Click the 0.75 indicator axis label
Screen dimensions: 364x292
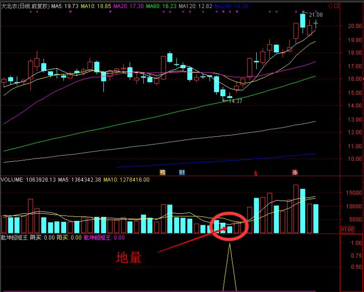coord(357,255)
